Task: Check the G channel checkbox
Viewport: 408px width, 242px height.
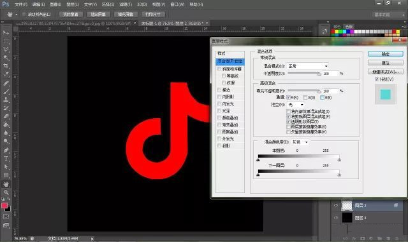Action: point(305,98)
